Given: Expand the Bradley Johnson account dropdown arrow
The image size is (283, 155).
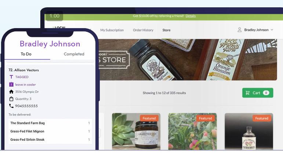Looking at the screenshot, I should 272,30.
